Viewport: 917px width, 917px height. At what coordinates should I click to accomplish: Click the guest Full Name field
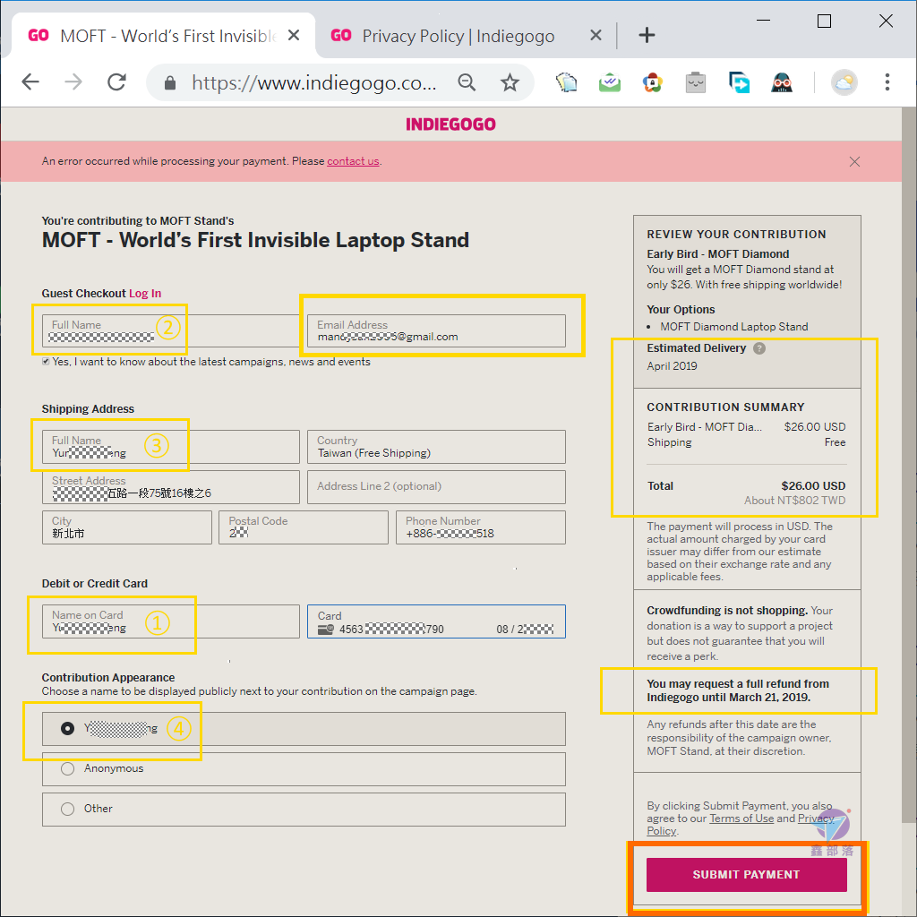[x=171, y=331]
